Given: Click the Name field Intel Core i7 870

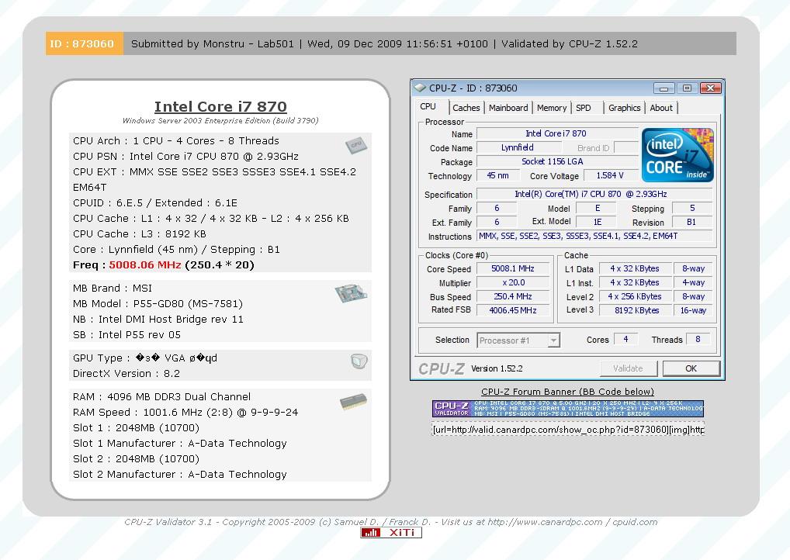Looking at the screenshot, I should click(x=556, y=133).
